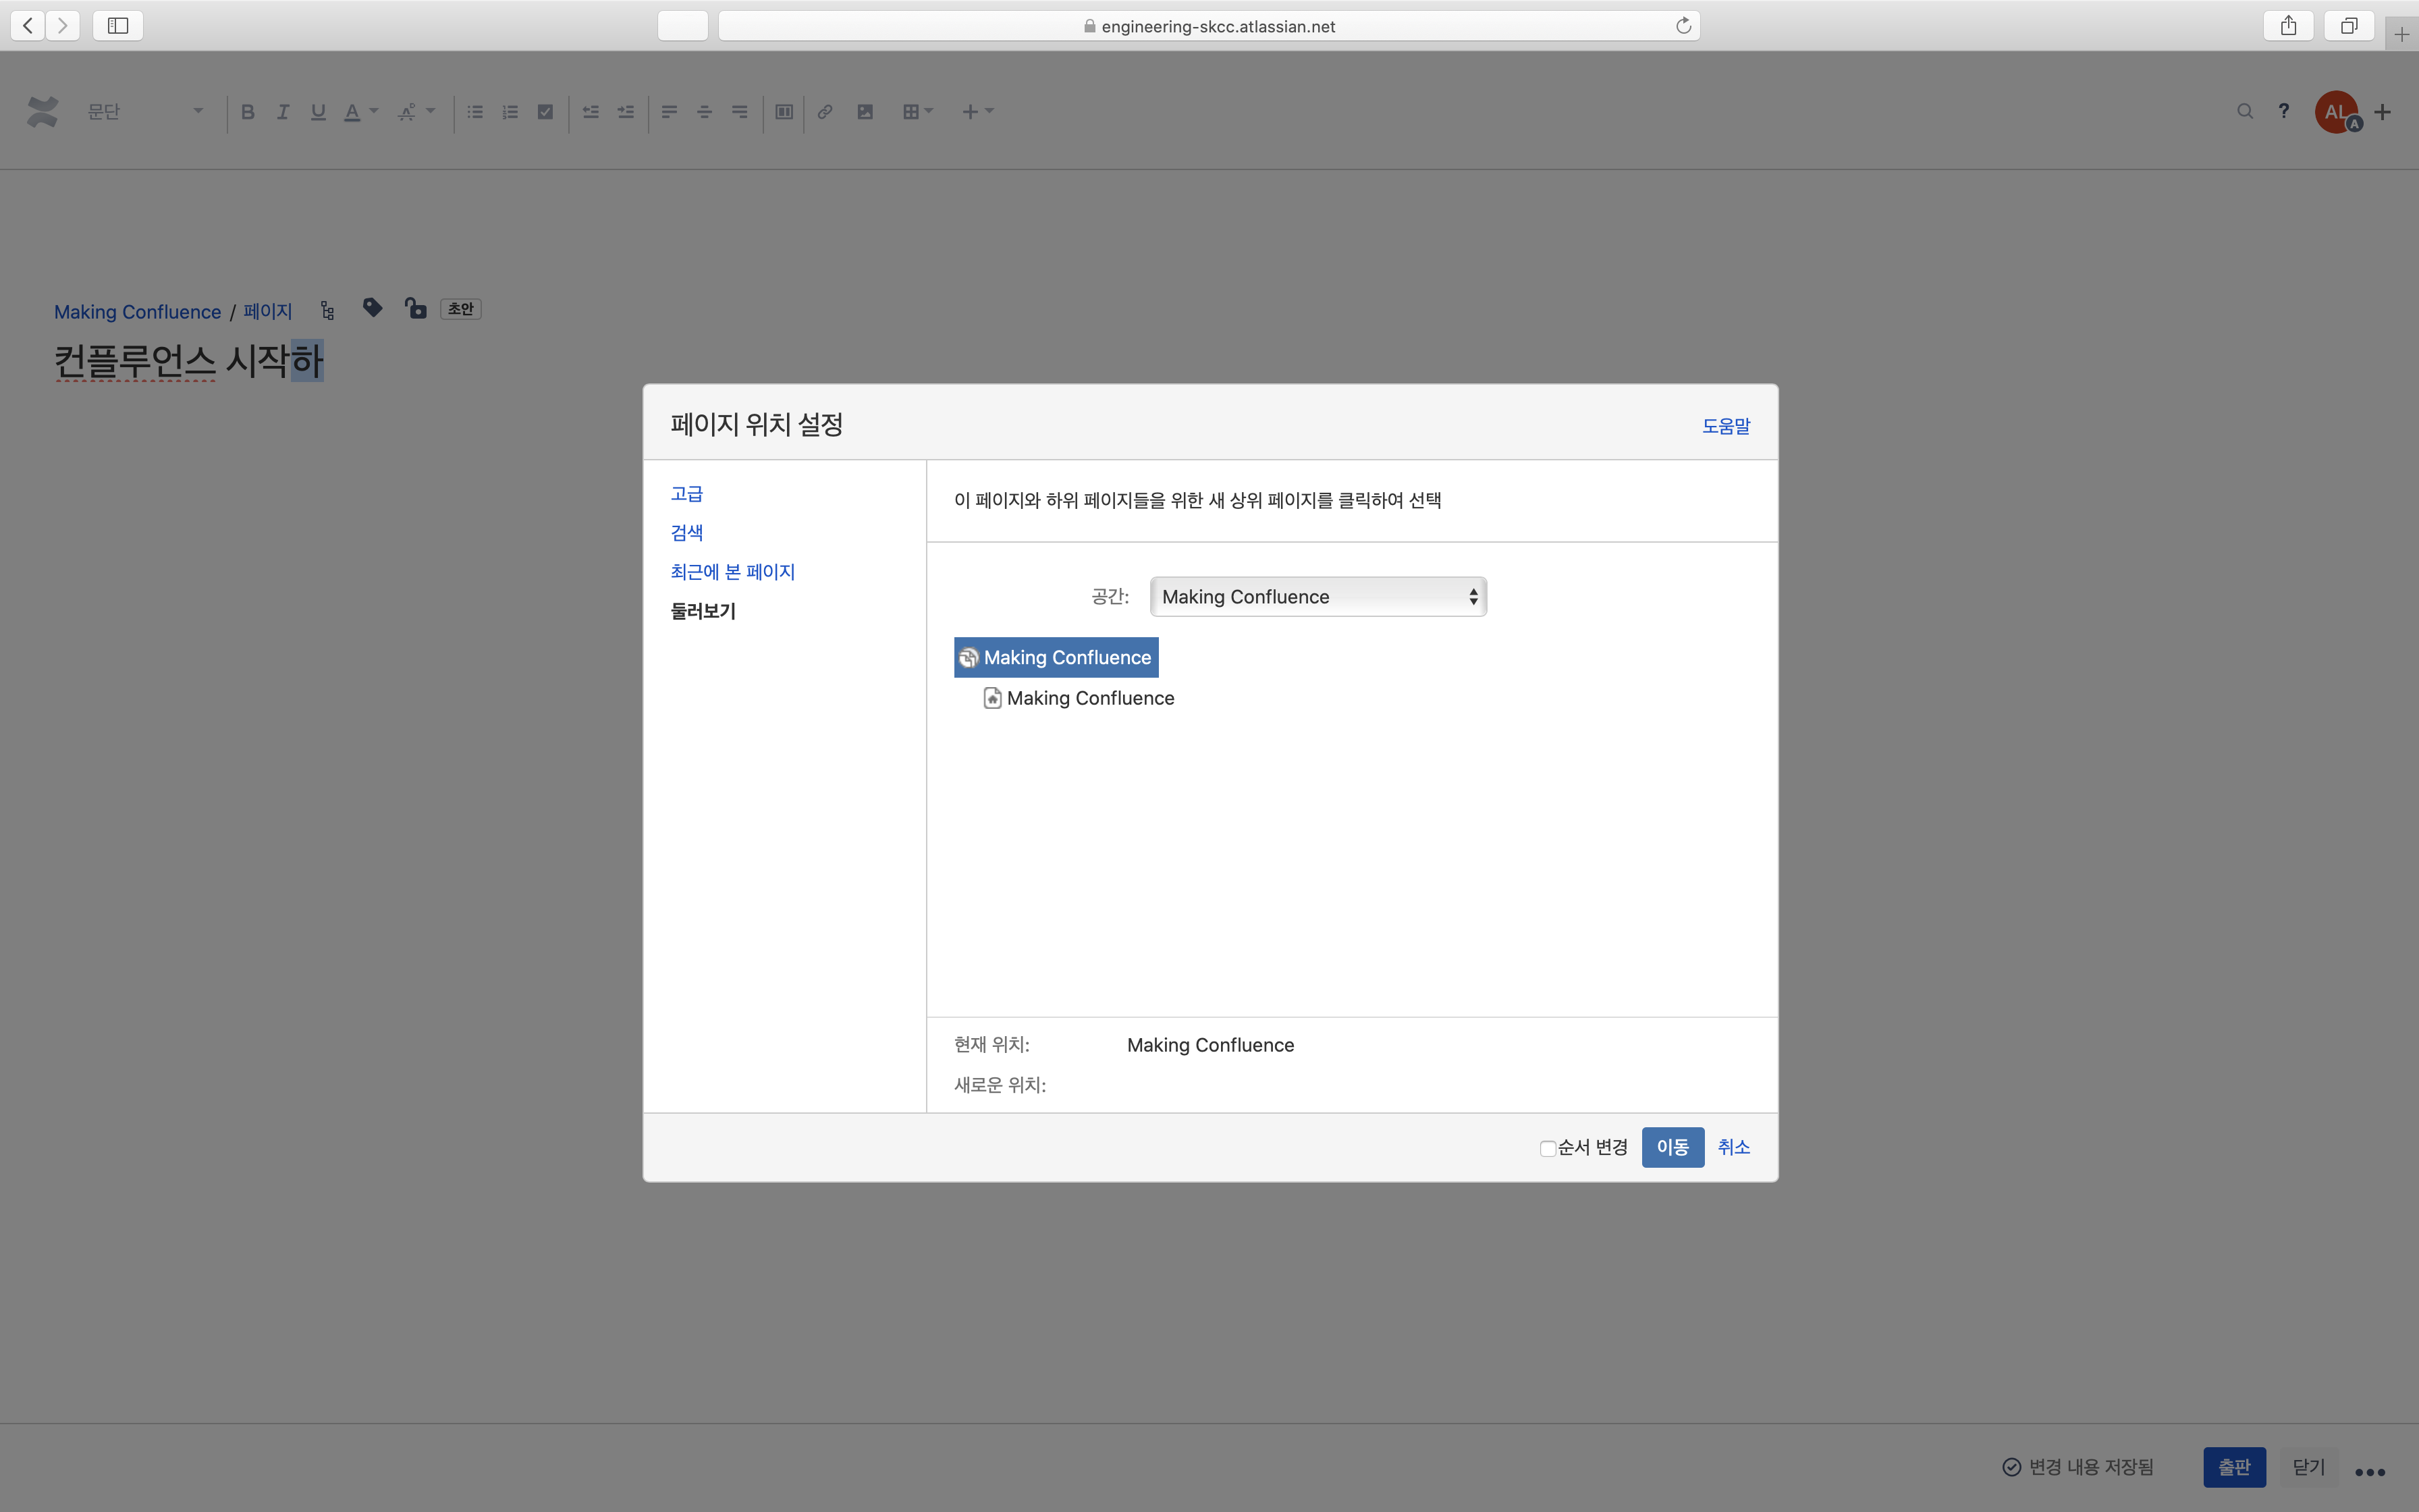Go forward in Safari

coord(62,25)
